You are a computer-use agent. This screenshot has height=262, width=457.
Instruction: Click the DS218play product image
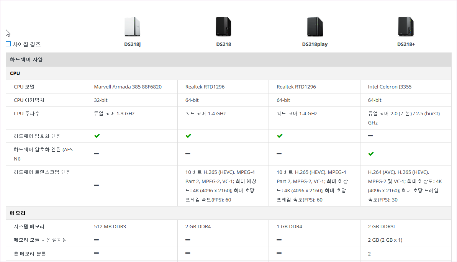coord(315,26)
